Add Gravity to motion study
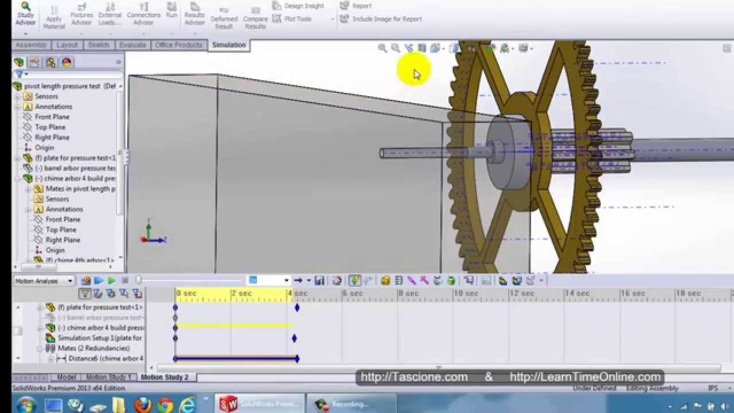The width and height of the screenshot is (734, 413). tap(451, 280)
